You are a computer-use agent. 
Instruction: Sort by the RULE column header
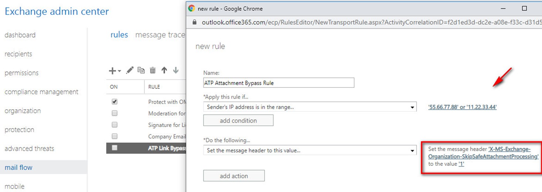pyautogui.click(x=154, y=87)
